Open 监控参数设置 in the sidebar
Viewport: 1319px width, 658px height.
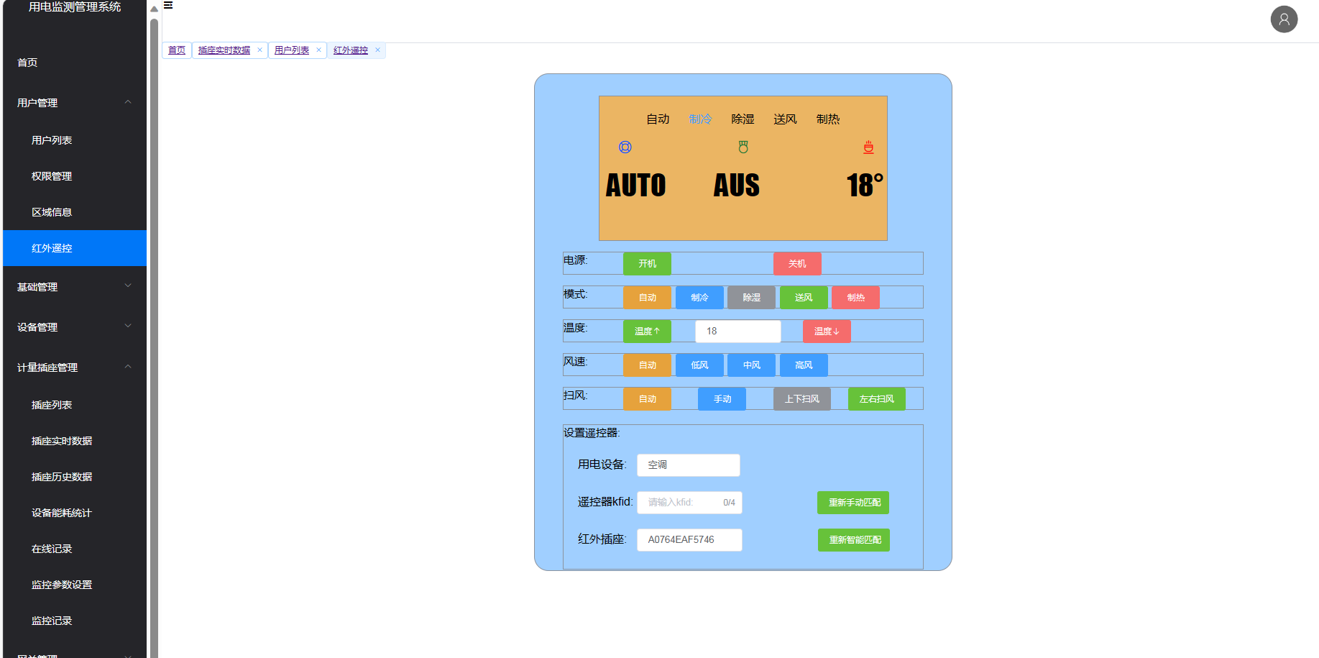[x=75, y=585]
